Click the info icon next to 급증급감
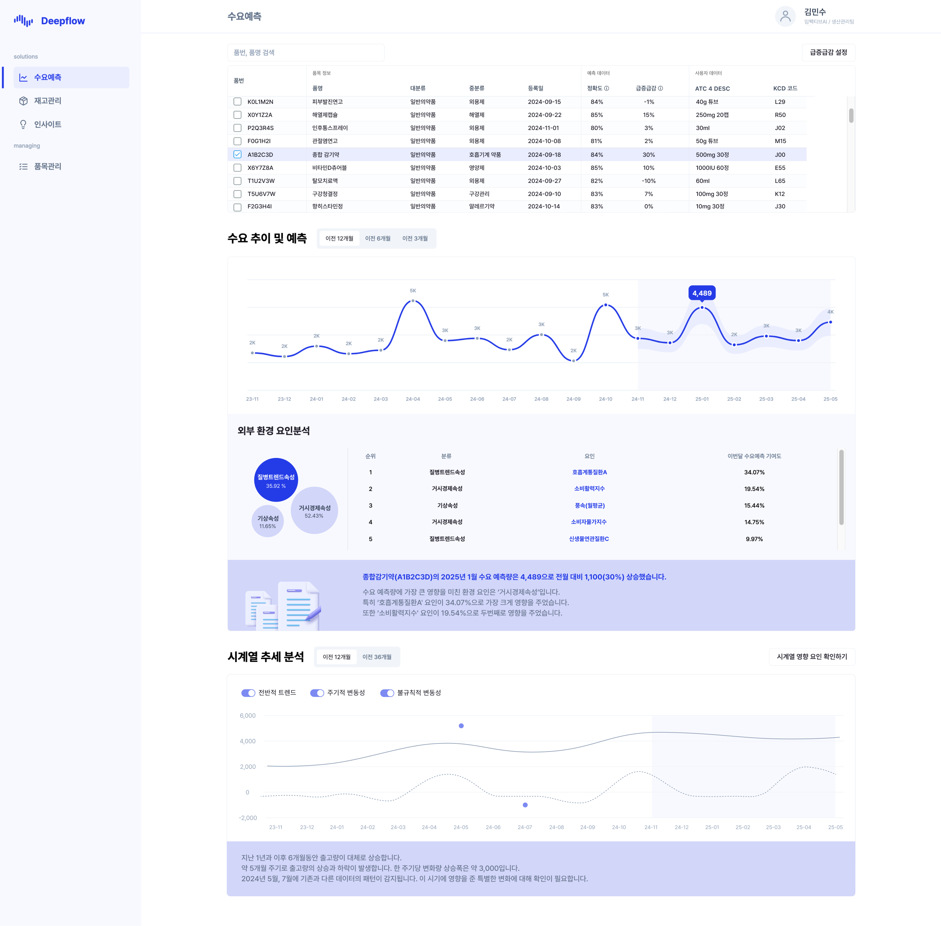 tap(660, 89)
